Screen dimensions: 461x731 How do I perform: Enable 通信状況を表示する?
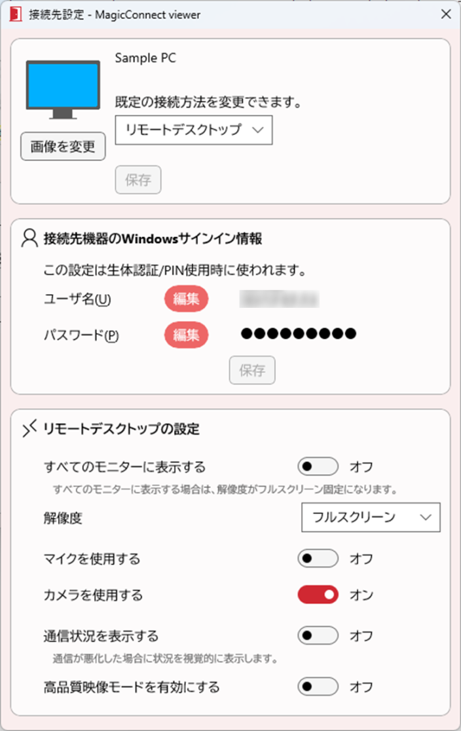[x=318, y=635]
